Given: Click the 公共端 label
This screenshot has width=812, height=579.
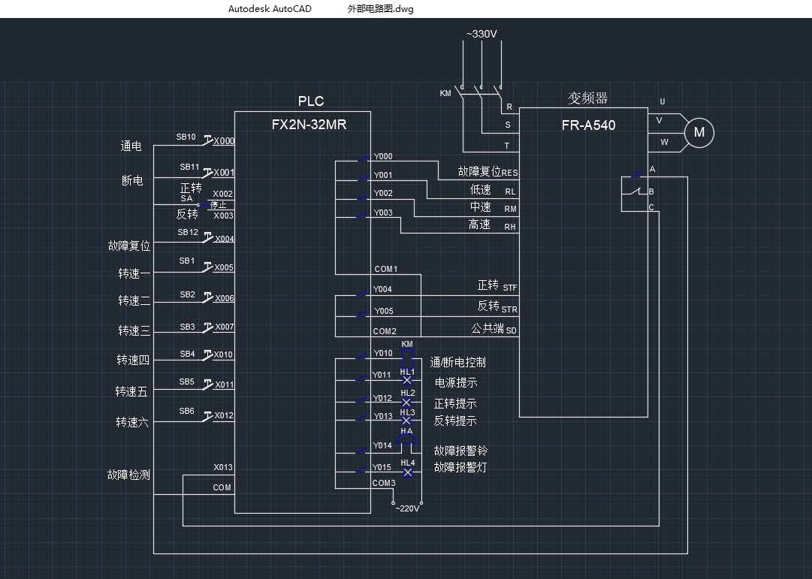Looking at the screenshot, I should pyautogui.click(x=488, y=328).
